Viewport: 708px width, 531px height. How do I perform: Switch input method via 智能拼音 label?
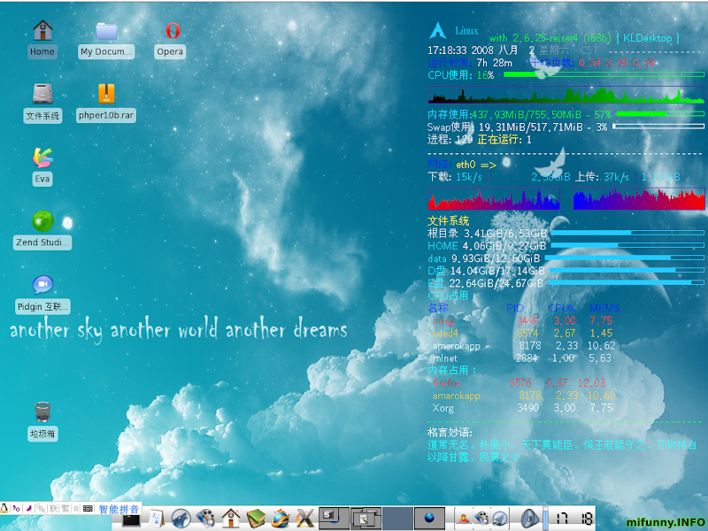point(119,509)
